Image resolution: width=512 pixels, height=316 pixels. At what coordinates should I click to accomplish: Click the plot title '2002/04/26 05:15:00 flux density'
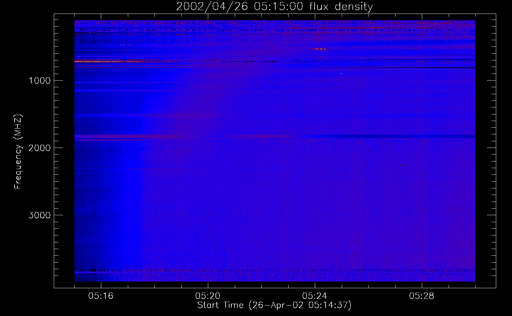point(274,7)
